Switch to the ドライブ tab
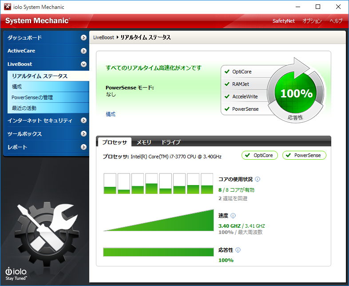Image resolution: width=349 pixels, height=286 pixels. coord(171,142)
